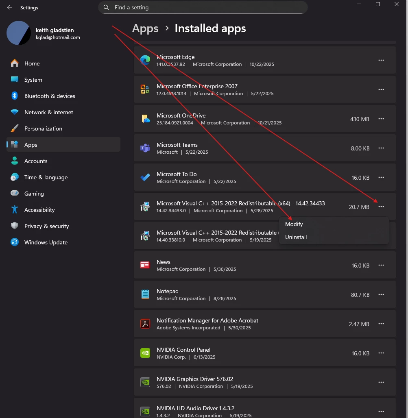Click the Microsoft Edge app name

point(175,57)
